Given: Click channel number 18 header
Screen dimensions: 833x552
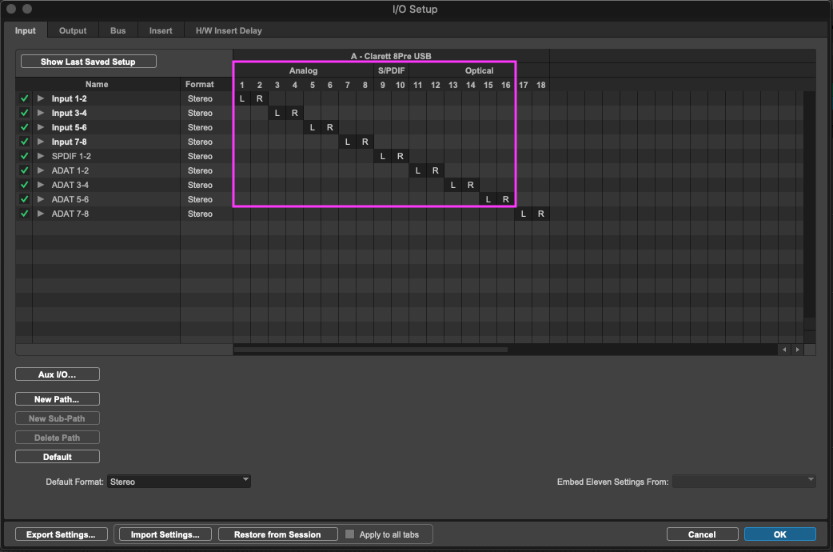Looking at the screenshot, I should pos(541,85).
